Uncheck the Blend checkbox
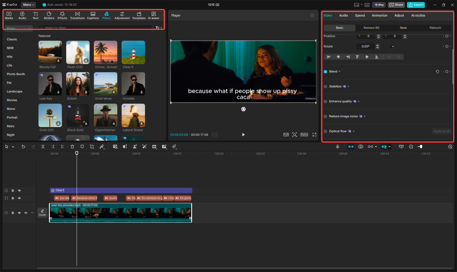Viewport: 457px width, 272px height. [x=325, y=72]
